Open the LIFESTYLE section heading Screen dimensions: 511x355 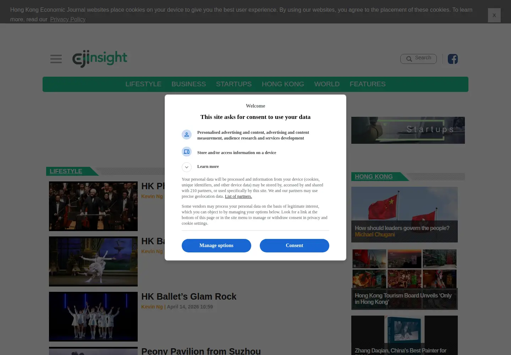66,171
